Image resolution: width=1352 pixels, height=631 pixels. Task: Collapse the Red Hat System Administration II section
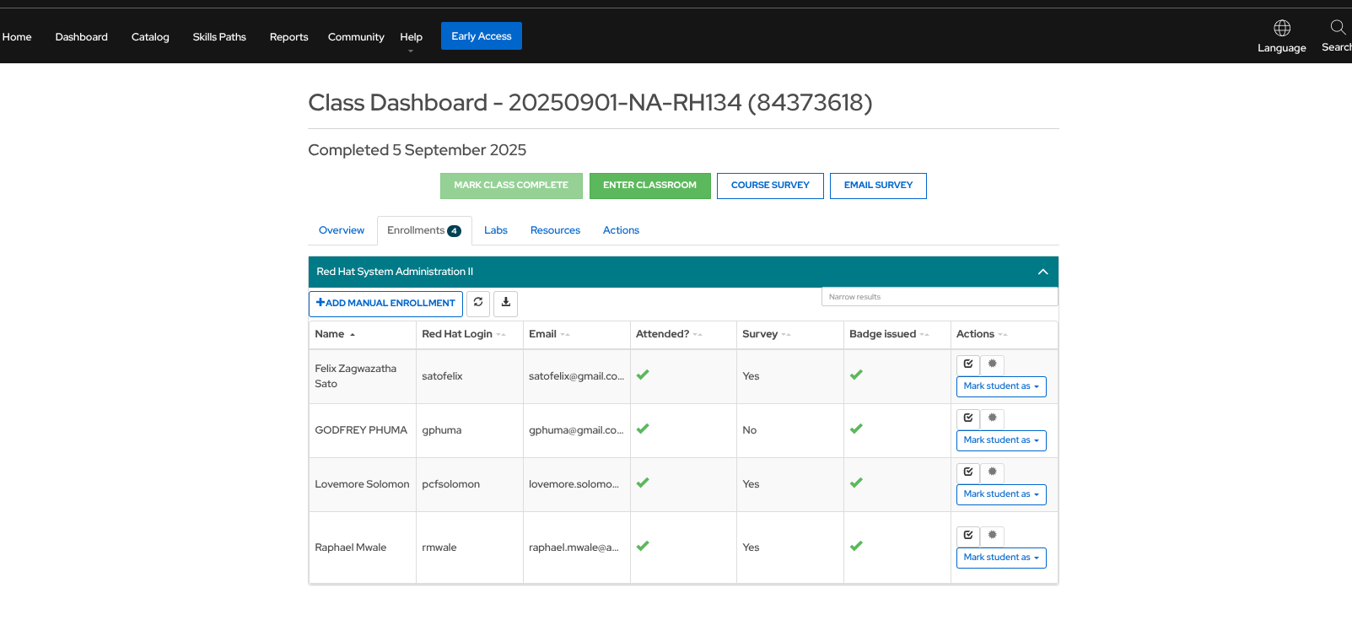click(1042, 272)
